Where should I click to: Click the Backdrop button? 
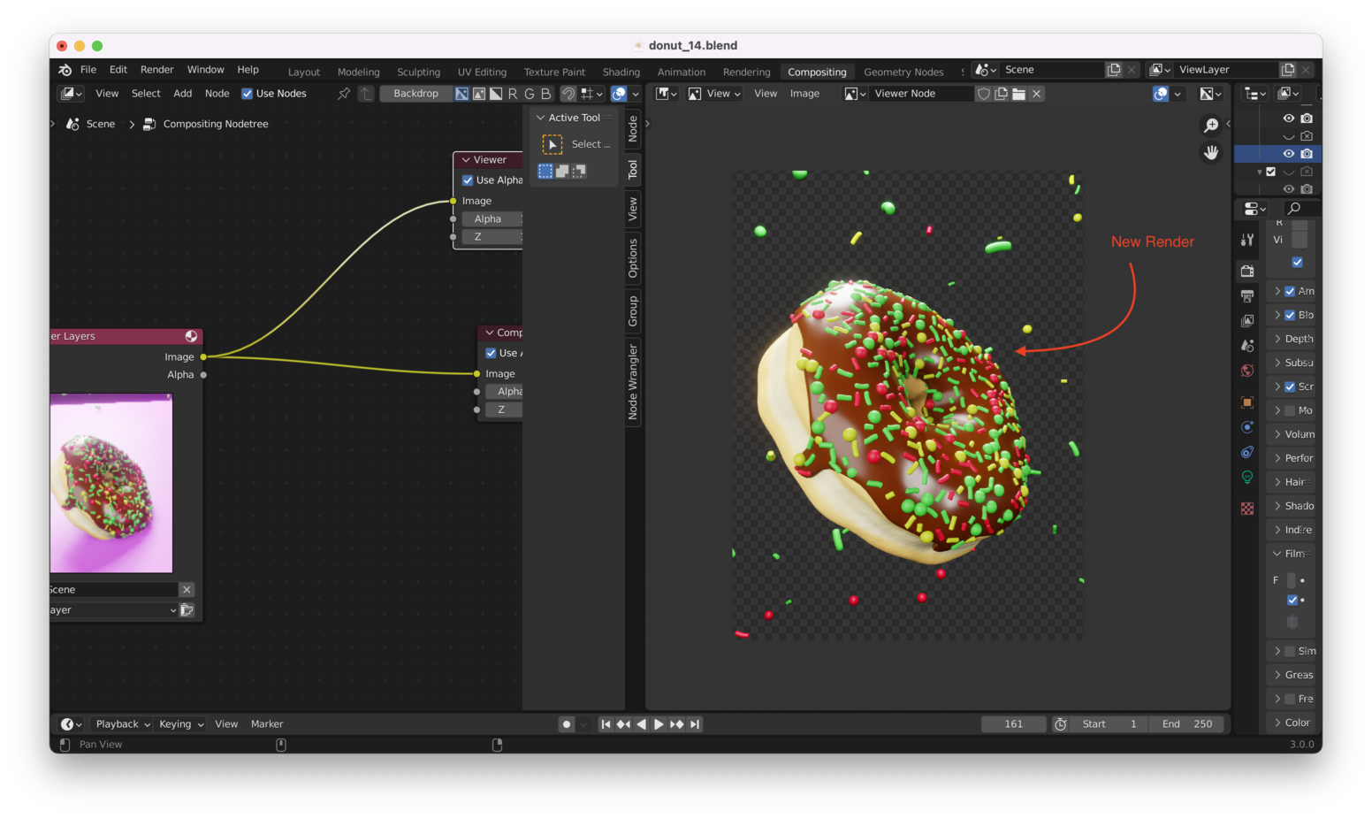tap(415, 94)
